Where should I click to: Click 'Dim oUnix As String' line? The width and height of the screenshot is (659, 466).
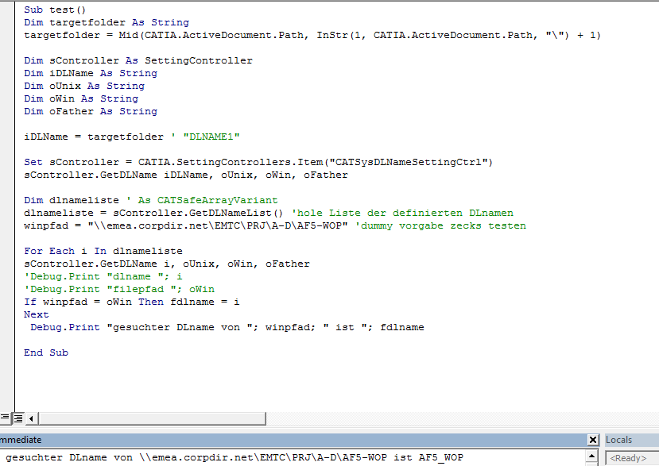84,86
